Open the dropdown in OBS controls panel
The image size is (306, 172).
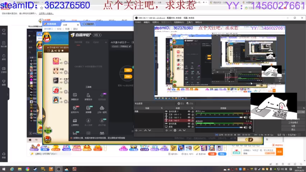(303, 112)
